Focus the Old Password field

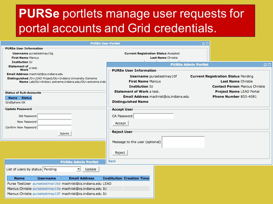click(x=55, y=116)
